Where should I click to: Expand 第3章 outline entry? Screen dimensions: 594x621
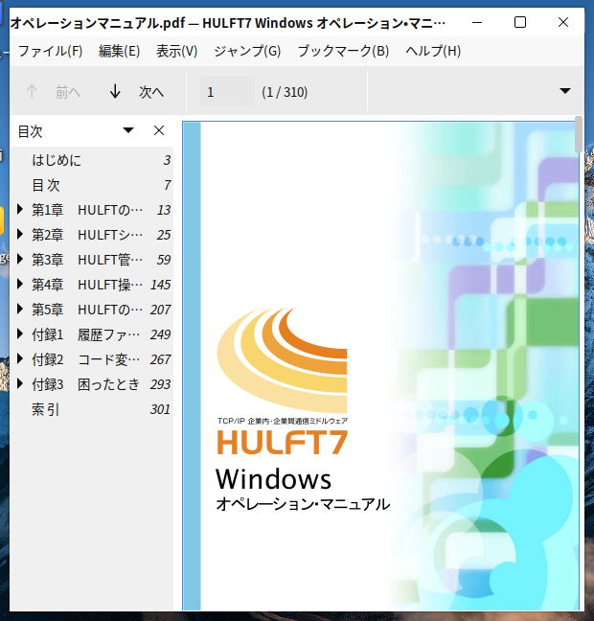coord(19,260)
